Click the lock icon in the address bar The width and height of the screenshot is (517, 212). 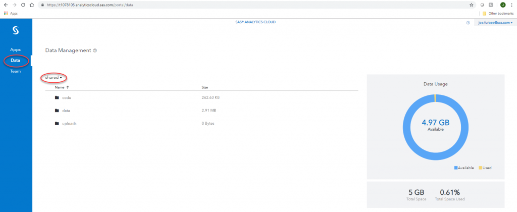pos(41,5)
